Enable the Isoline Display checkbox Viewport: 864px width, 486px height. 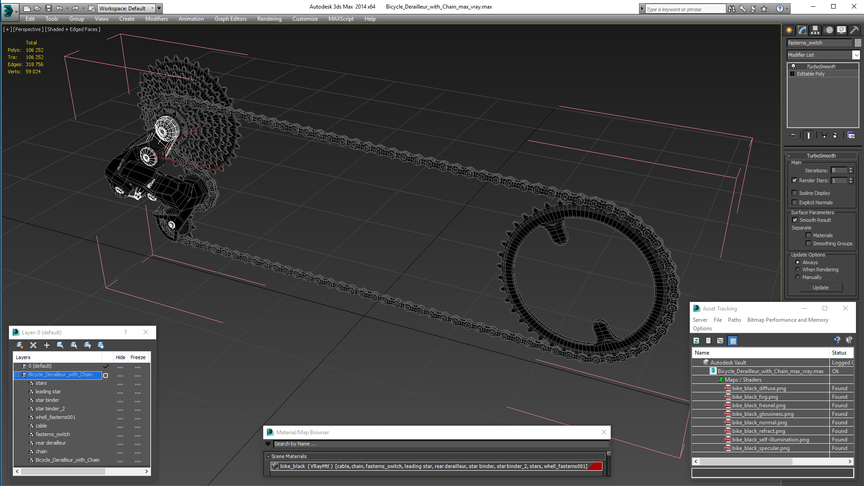click(x=795, y=193)
